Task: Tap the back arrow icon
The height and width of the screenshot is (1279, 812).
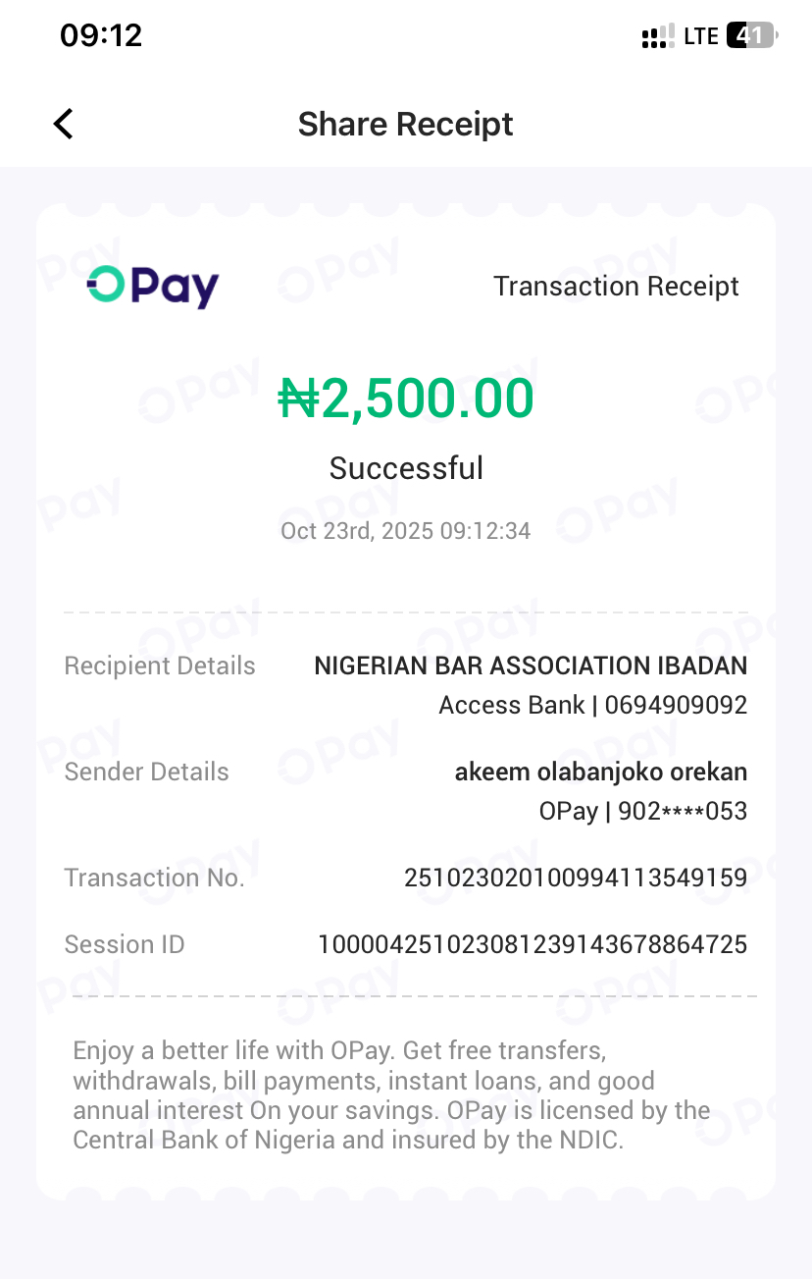Action: point(64,124)
